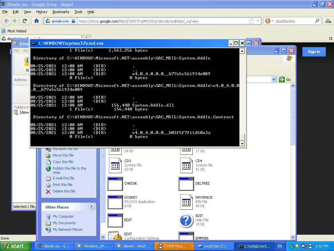334x251 pixels.
Task: Click the search magnifier icon
Action: (317, 21)
